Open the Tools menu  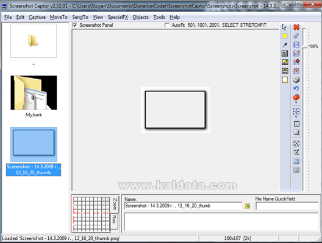(x=159, y=17)
